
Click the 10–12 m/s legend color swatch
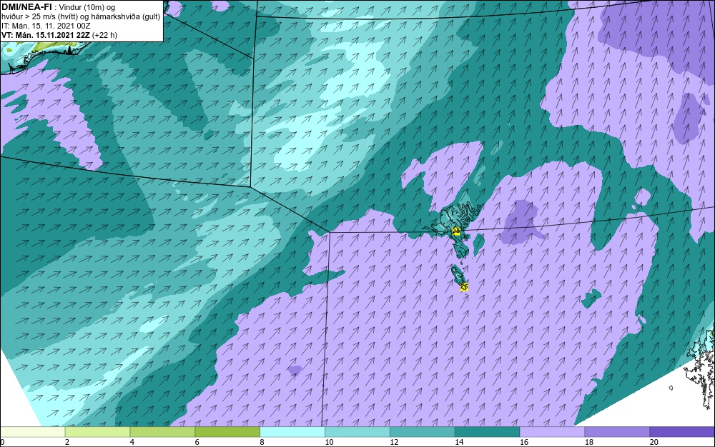click(x=357, y=432)
